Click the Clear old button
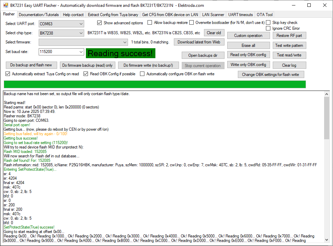The image size is (333, 246). (214, 33)
